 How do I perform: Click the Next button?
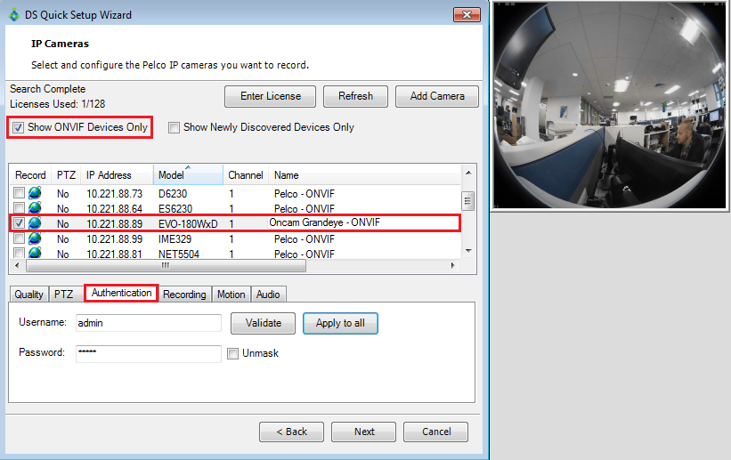(x=364, y=432)
